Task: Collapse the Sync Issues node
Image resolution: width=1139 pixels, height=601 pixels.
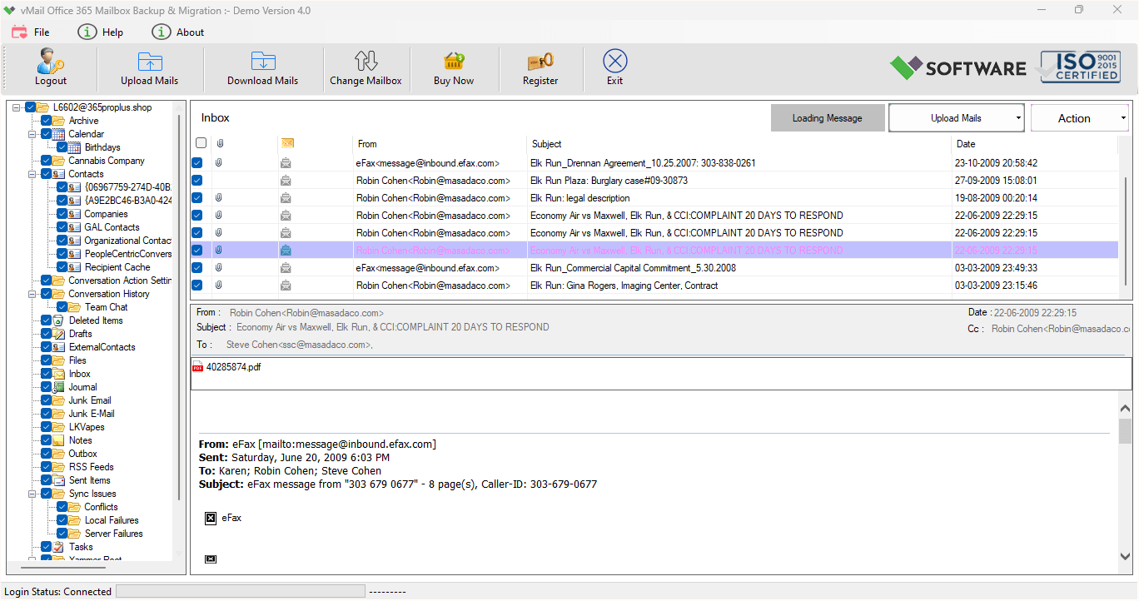Action: 33,494
